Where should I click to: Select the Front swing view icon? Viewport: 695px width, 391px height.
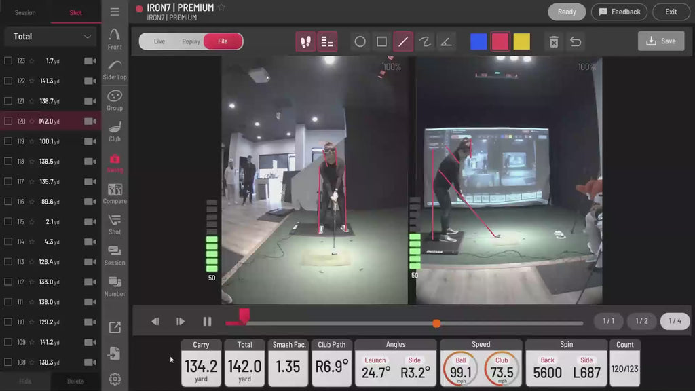[115, 39]
